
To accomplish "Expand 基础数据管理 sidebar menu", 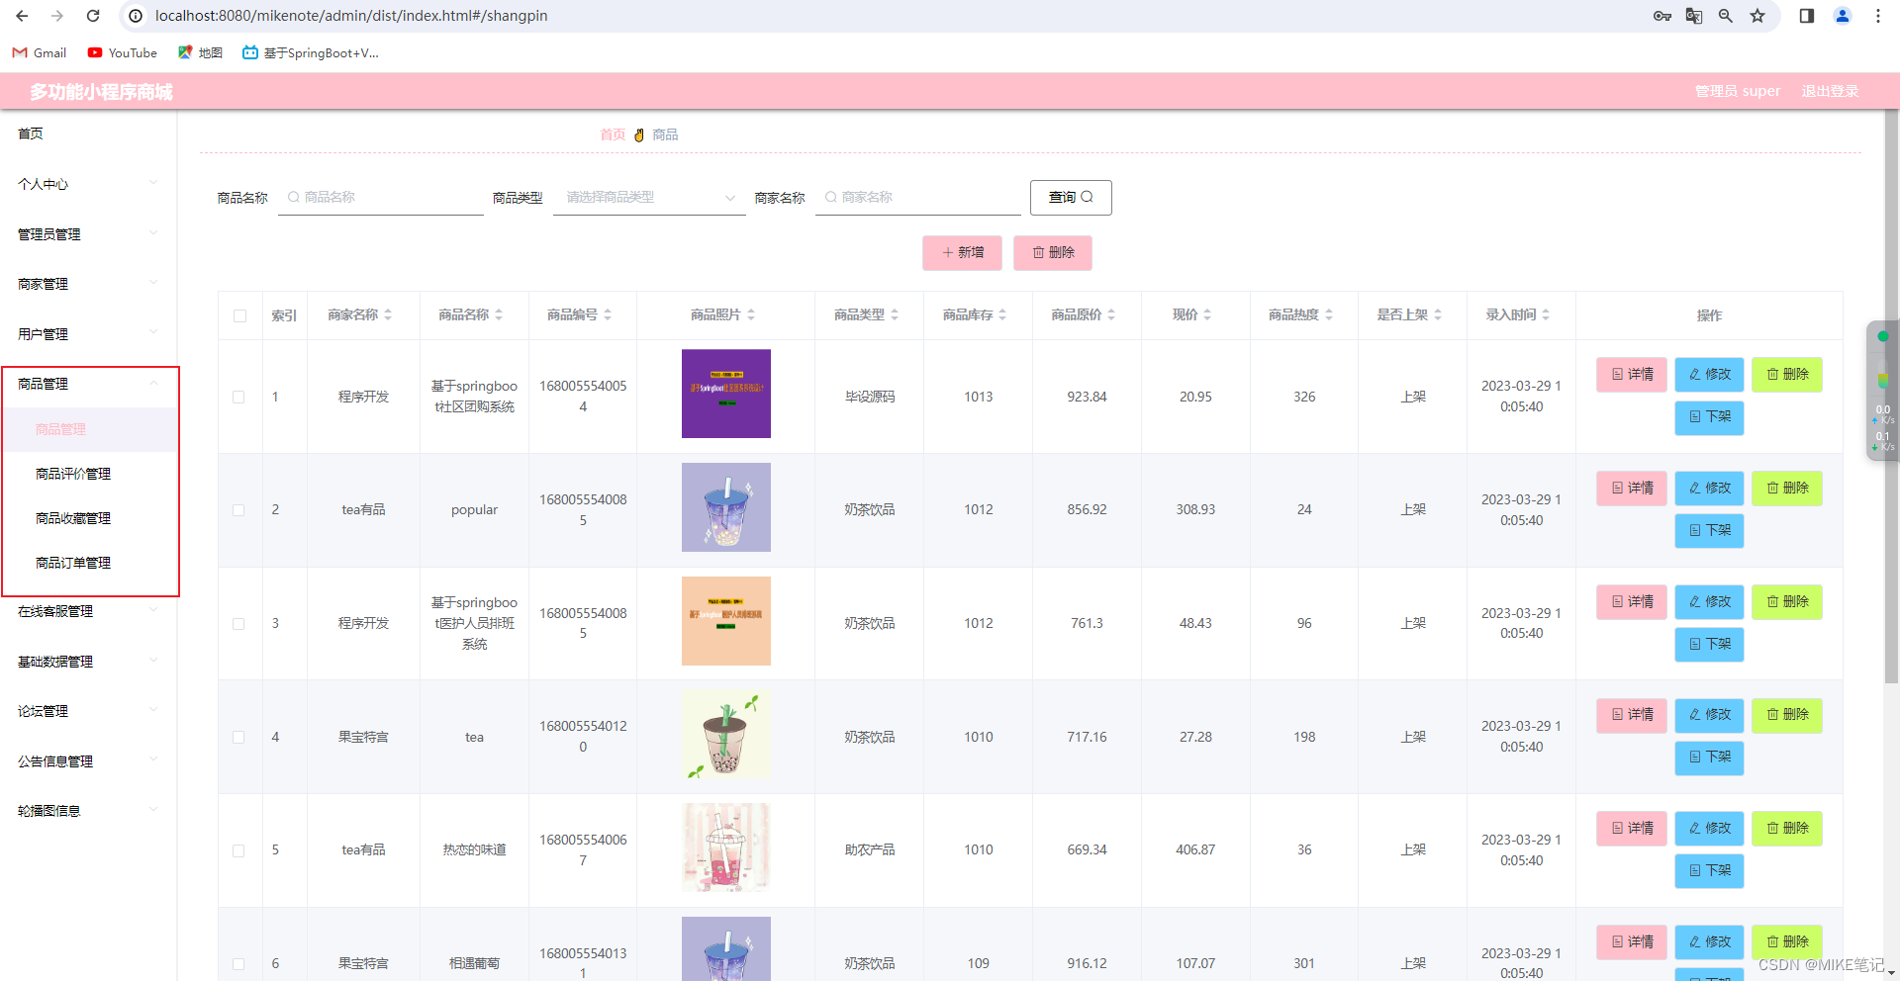I will (x=88, y=662).
